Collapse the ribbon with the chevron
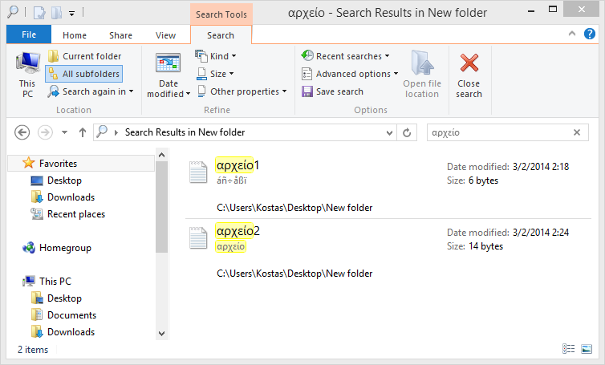Viewport: 605px width, 365px height. [x=572, y=34]
